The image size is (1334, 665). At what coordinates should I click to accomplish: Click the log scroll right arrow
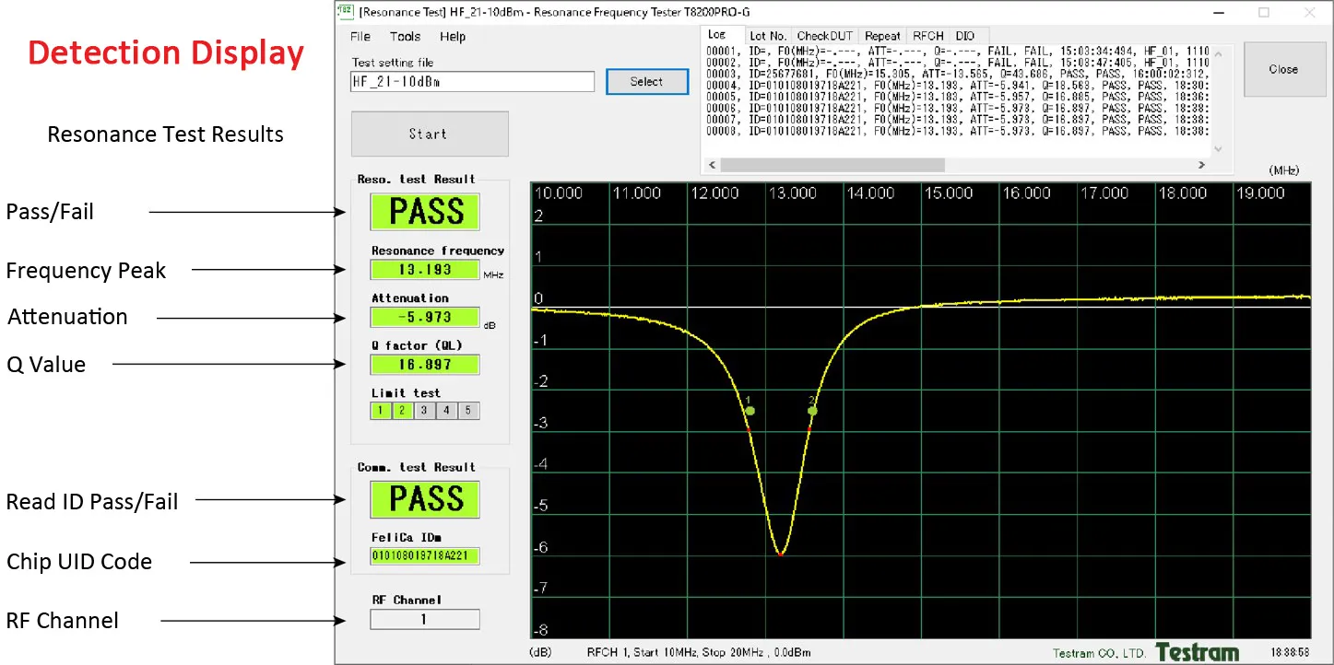pyautogui.click(x=1201, y=165)
